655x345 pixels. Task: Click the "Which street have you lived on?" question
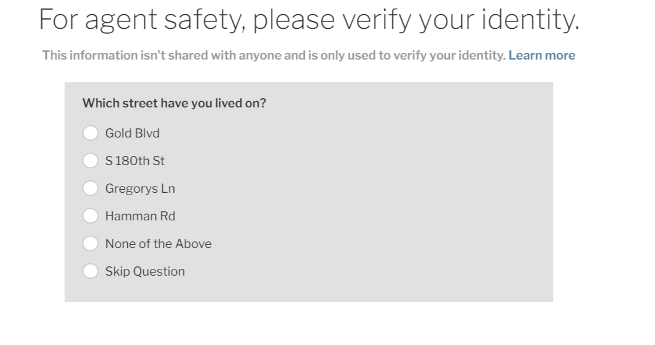point(174,103)
